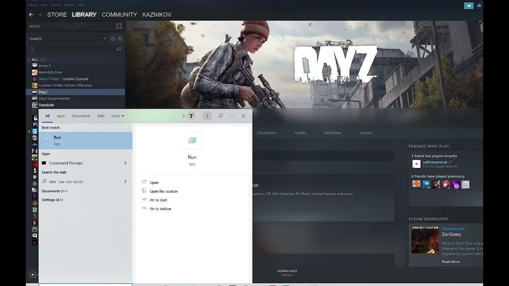Click Open file location

(163, 191)
